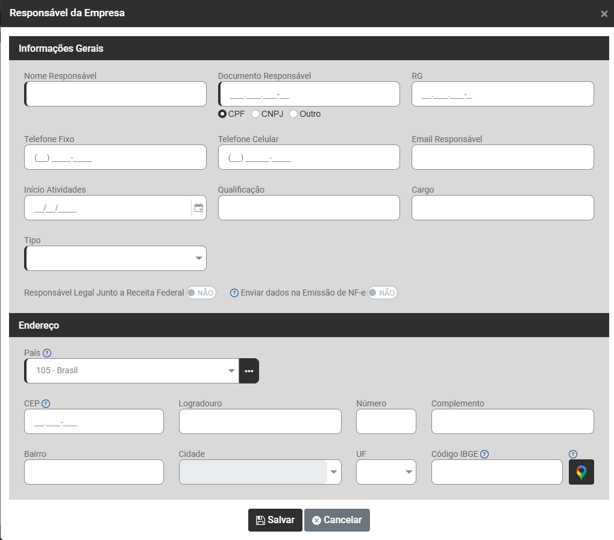Click help icon above the maps button

[573, 454]
